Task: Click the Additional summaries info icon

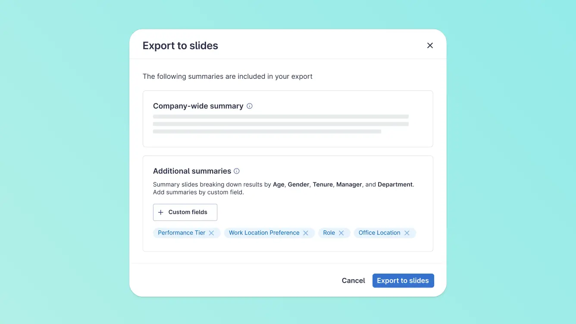Action: (237, 171)
